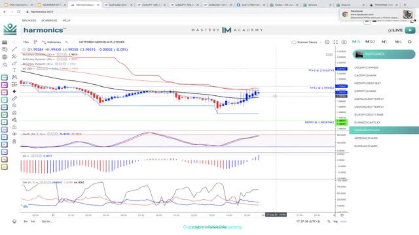Open the alerts light sidebar icon
Image resolution: width=419 pixels, height=235 pixels.
click(x=5, y=65)
